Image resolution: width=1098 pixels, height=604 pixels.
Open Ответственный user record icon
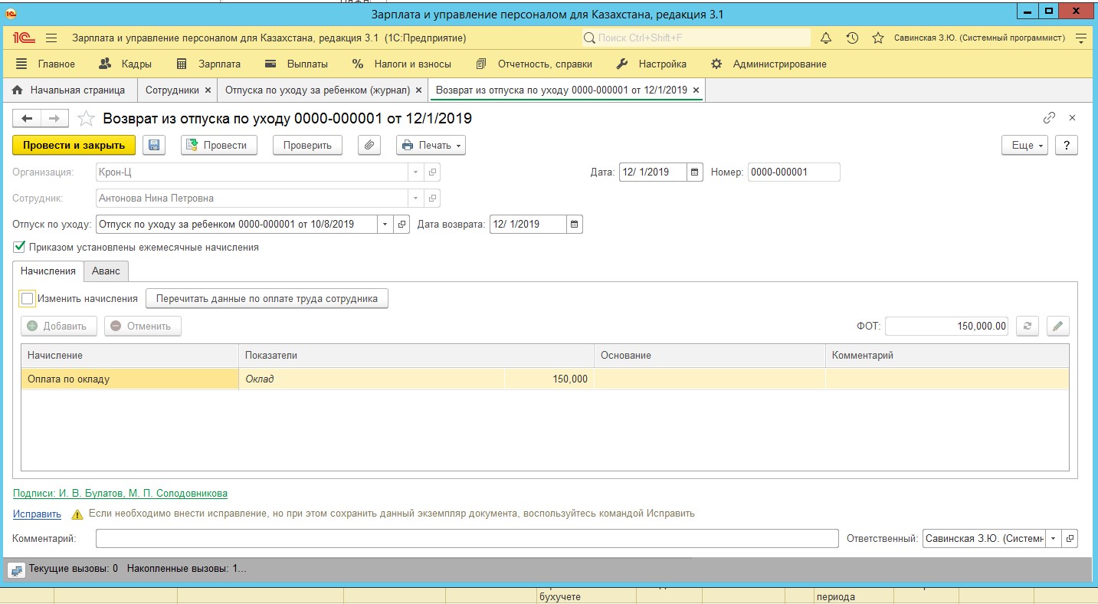[x=1070, y=539]
